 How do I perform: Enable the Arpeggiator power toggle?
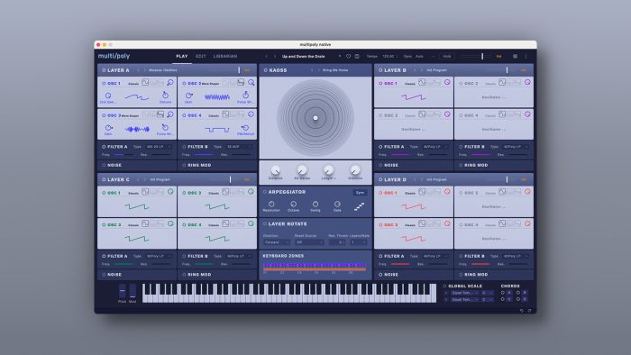[264, 192]
